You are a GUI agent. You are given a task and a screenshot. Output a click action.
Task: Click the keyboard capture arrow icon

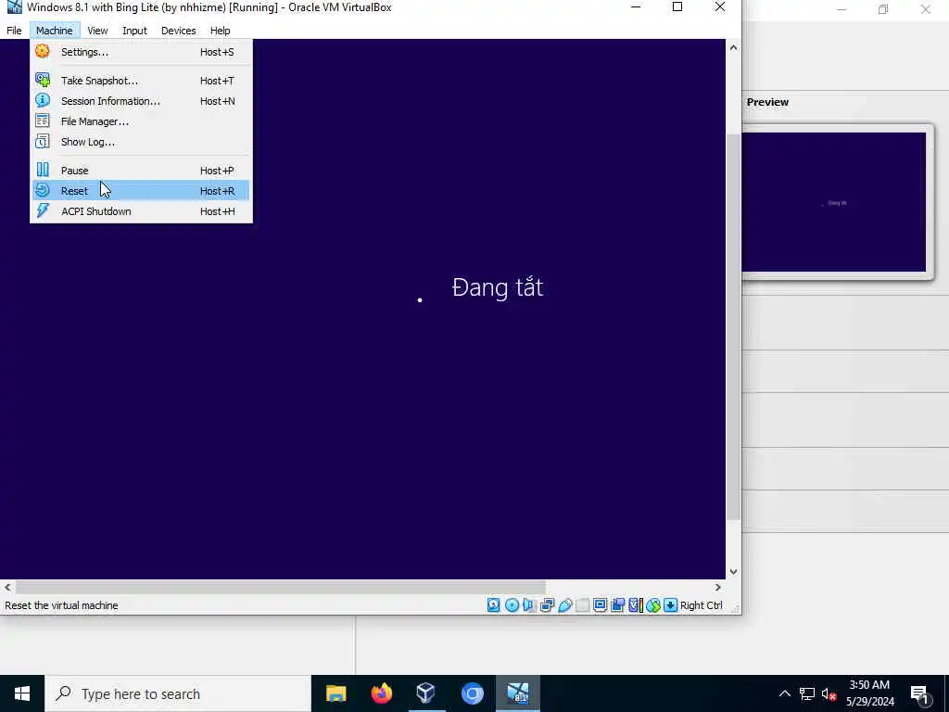tap(671, 604)
